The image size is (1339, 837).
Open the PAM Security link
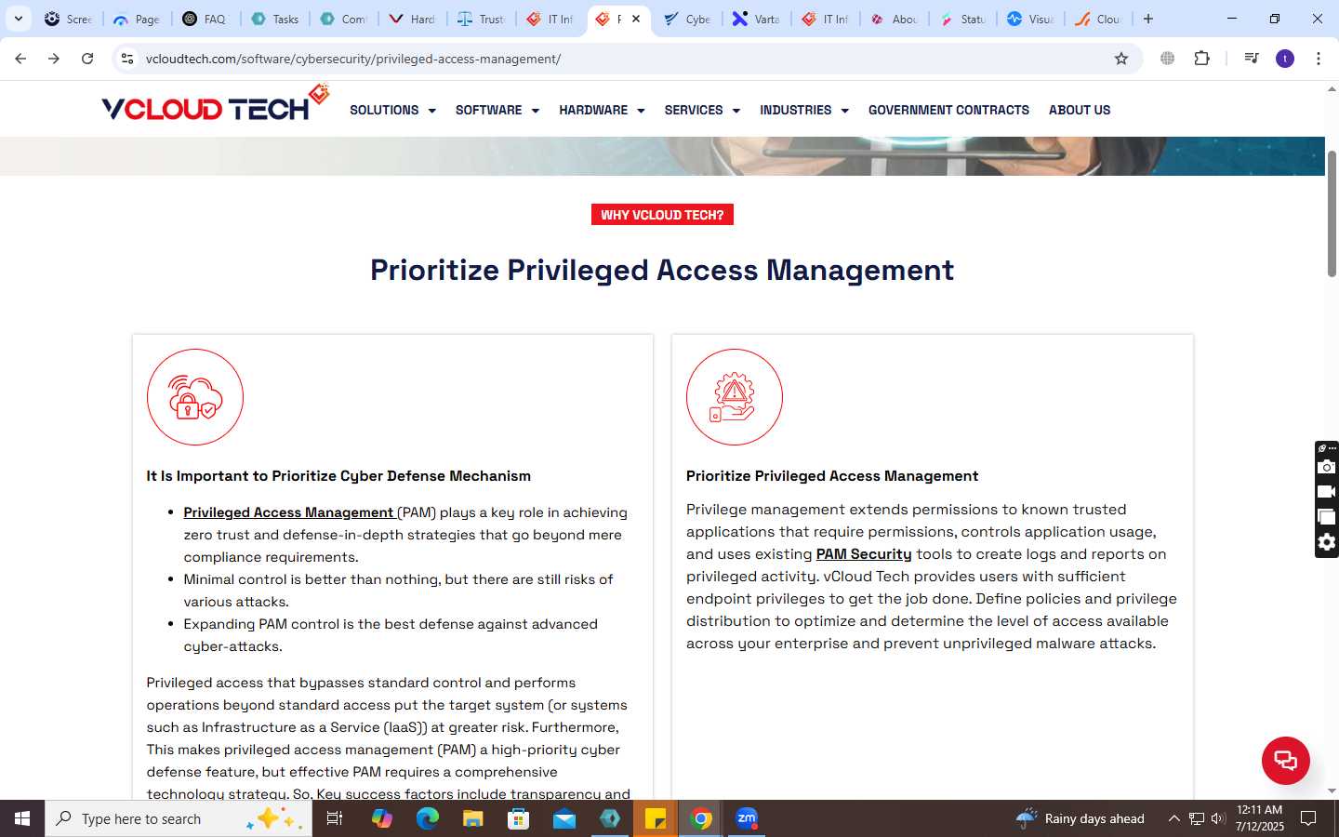pyautogui.click(x=864, y=554)
